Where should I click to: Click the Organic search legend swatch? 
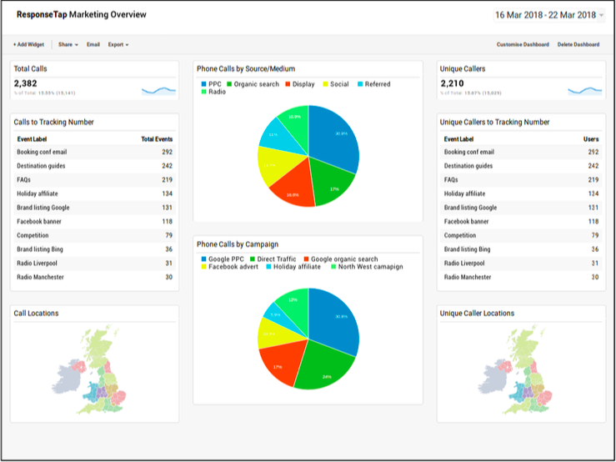point(229,84)
